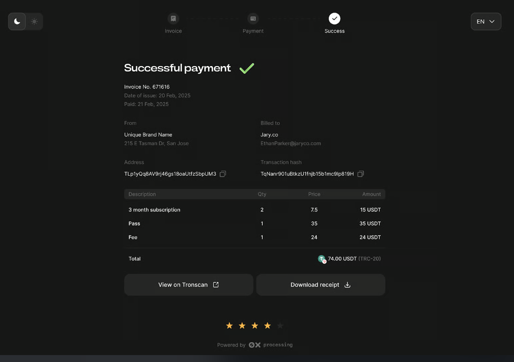Click the EthanParker@jaryco.com email
This screenshot has width=514, height=362.
click(290, 143)
